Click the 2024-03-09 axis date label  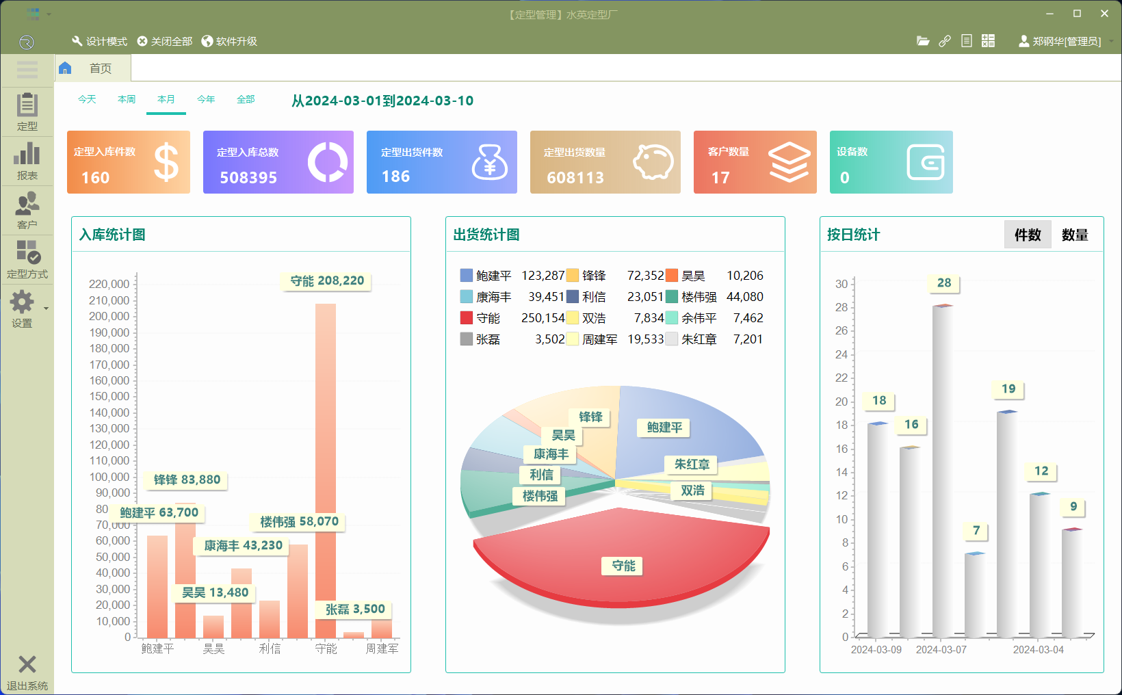(876, 649)
